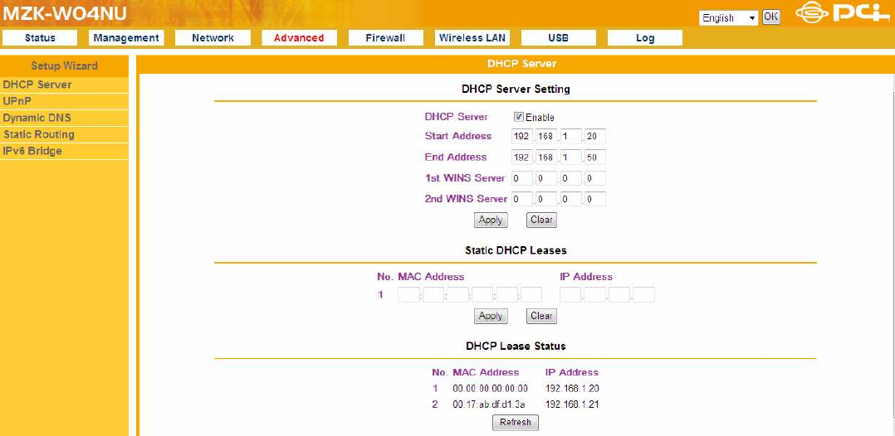Screen dimensions: 895x436
Task: Click last MAC Address field in Static Leases
Action: click(x=531, y=294)
